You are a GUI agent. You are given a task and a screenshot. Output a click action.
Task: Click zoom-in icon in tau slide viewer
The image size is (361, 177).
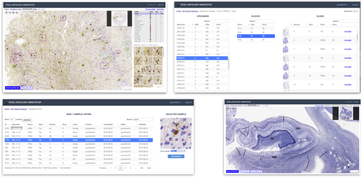7,12
